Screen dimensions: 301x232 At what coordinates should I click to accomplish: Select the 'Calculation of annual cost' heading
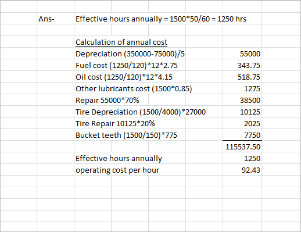coord(121,42)
